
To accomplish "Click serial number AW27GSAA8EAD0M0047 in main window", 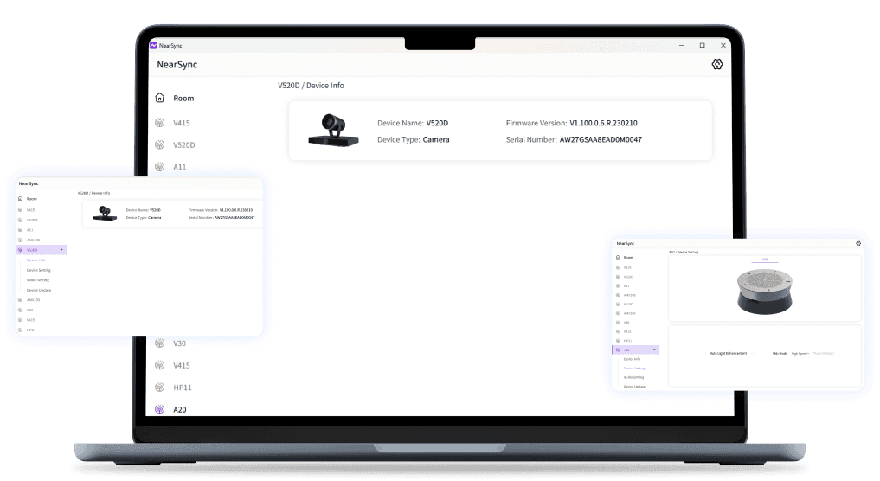I will pyautogui.click(x=601, y=140).
